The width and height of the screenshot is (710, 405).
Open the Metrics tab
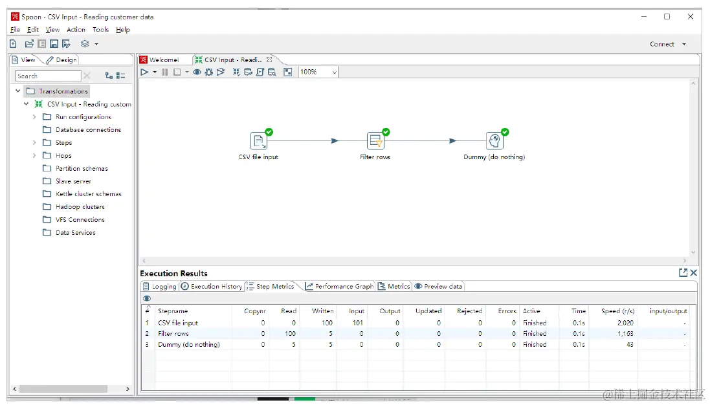[394, 287]
